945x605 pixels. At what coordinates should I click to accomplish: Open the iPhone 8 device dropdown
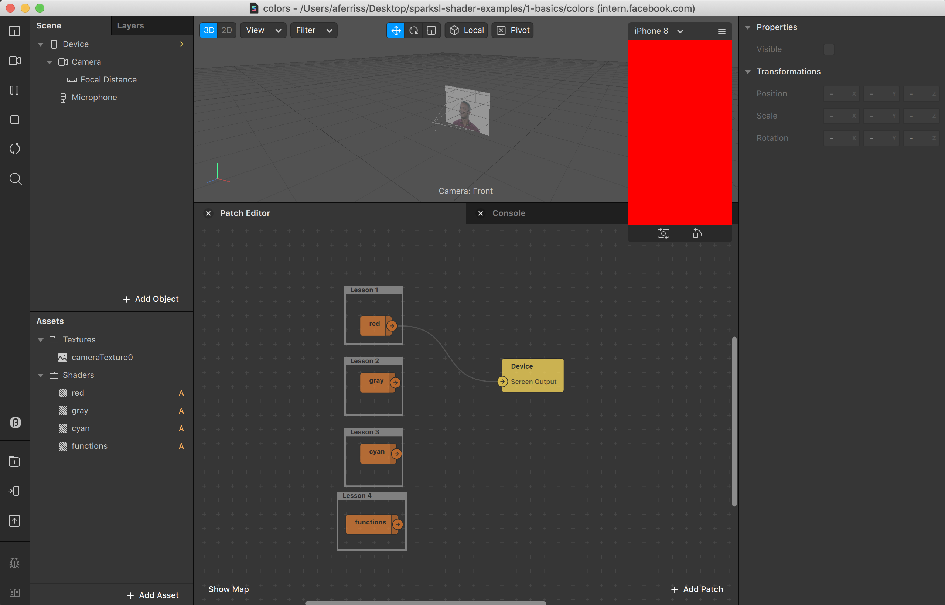[x=658, y=31]
